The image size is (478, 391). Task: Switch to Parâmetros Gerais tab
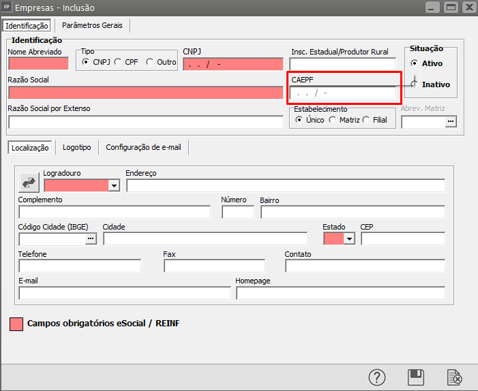click(x=92, y=25)
